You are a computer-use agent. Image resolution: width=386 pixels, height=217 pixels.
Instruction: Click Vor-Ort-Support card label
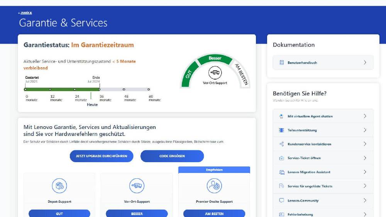pos(137,202)
